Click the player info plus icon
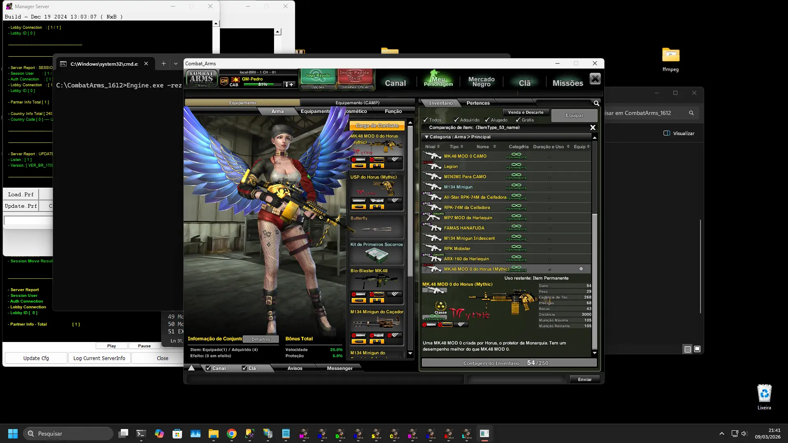Viewport: 788px width, 443px height. coord(290,85)
